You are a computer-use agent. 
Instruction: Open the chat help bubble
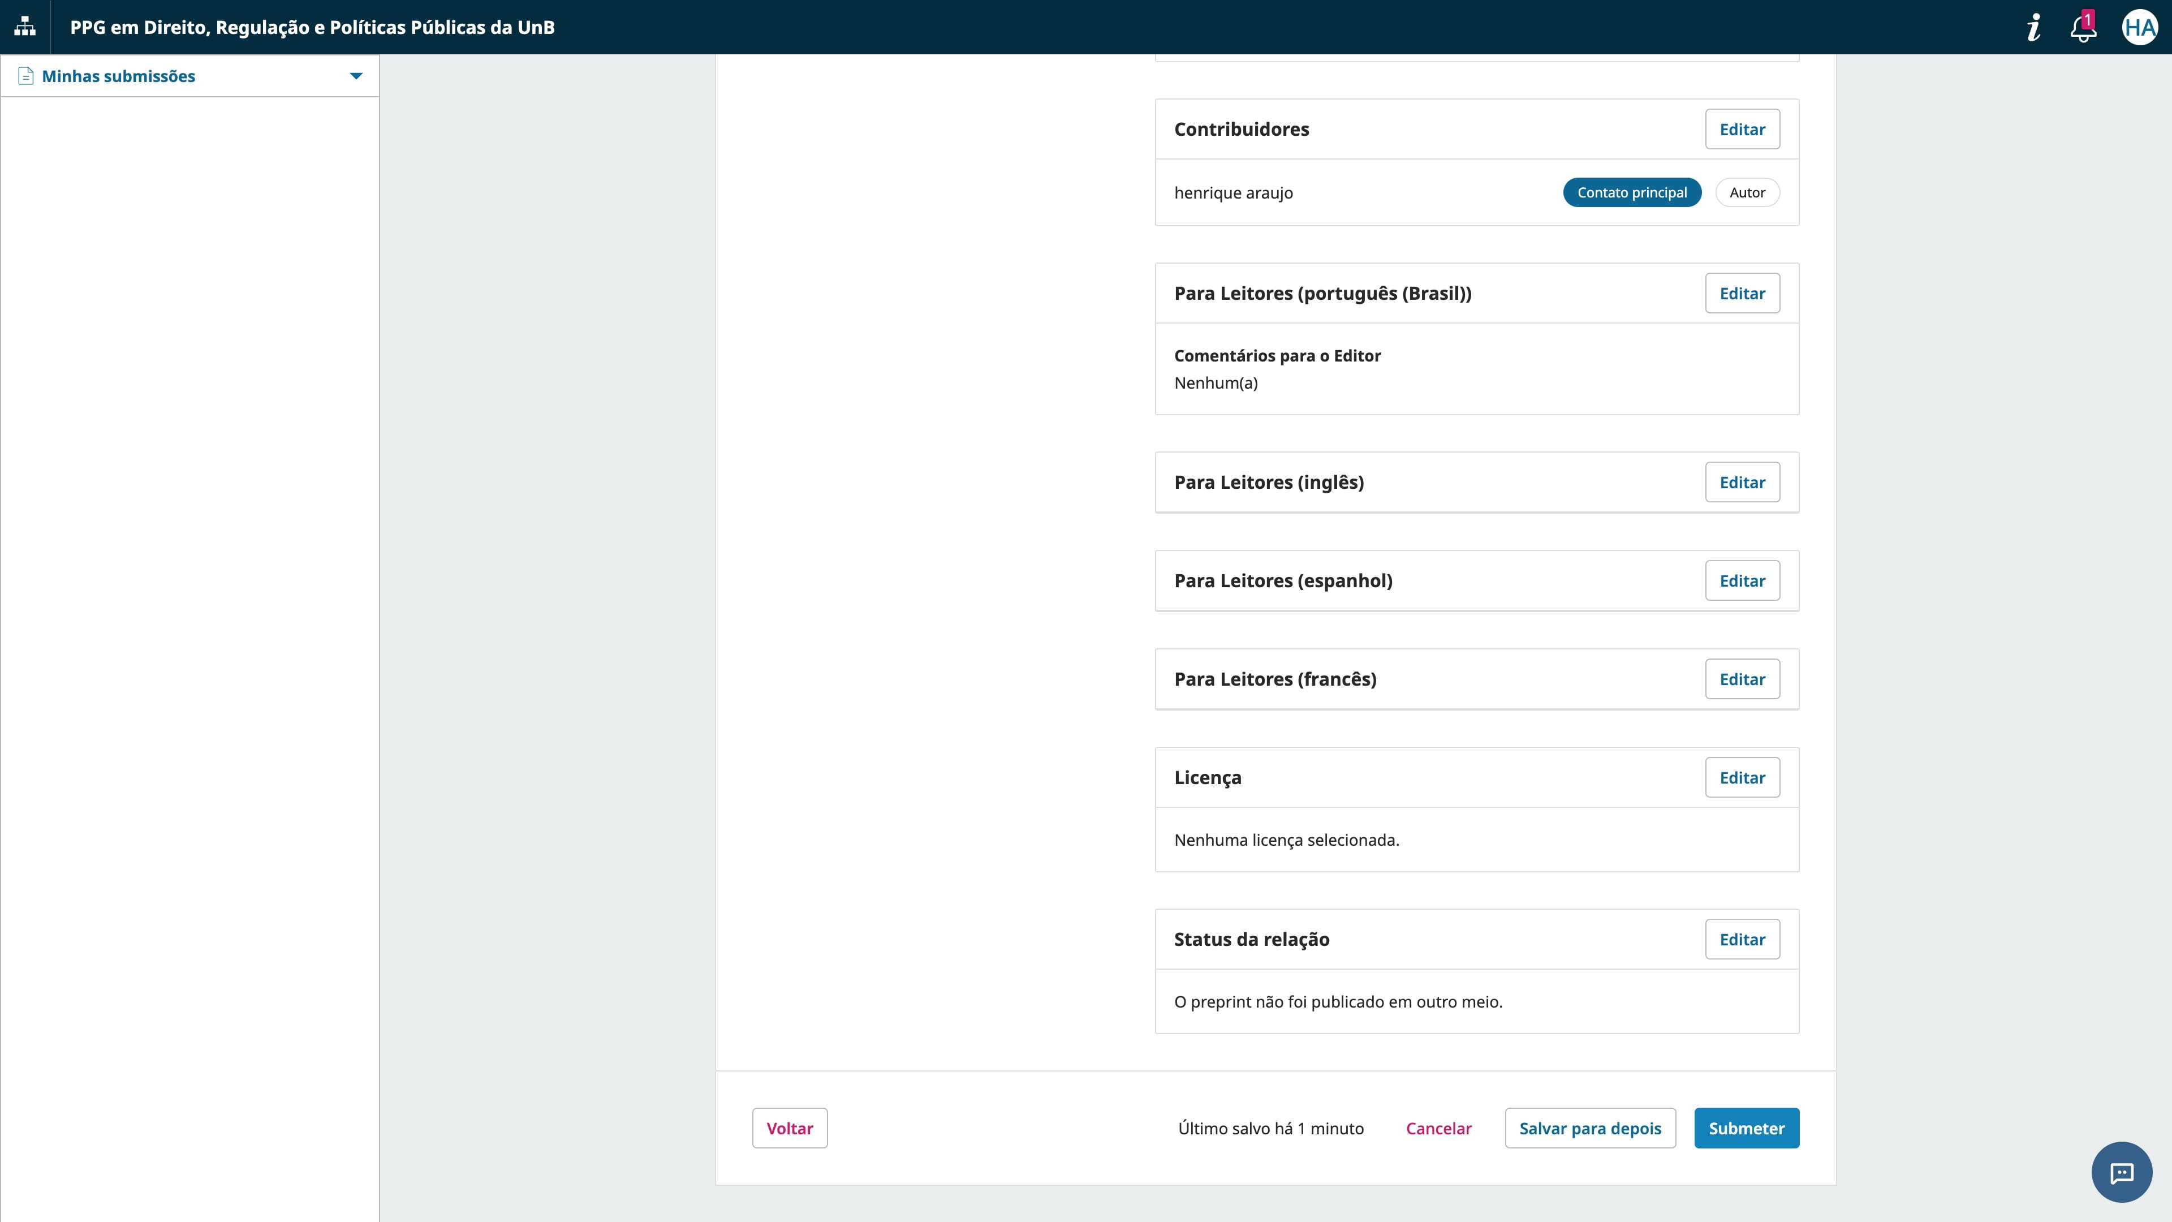coord(2122,1172)
